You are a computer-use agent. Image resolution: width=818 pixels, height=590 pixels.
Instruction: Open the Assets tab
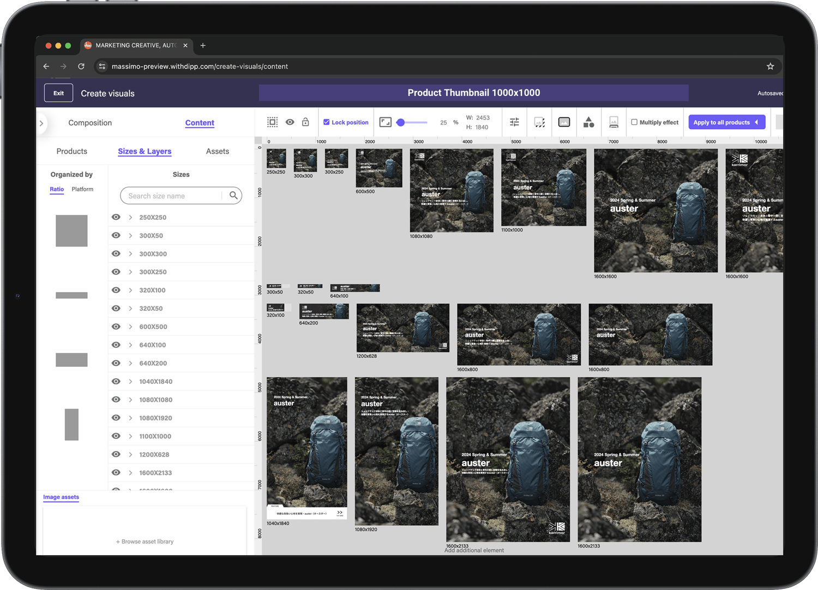tap(217, 151)
